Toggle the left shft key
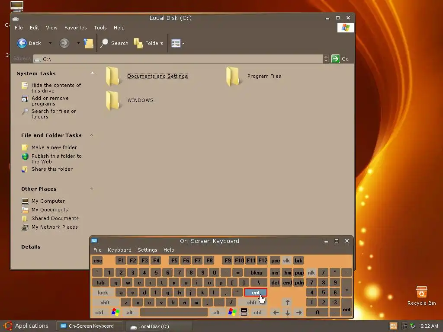Screen dimensions: 443x332 coord(105,302)
